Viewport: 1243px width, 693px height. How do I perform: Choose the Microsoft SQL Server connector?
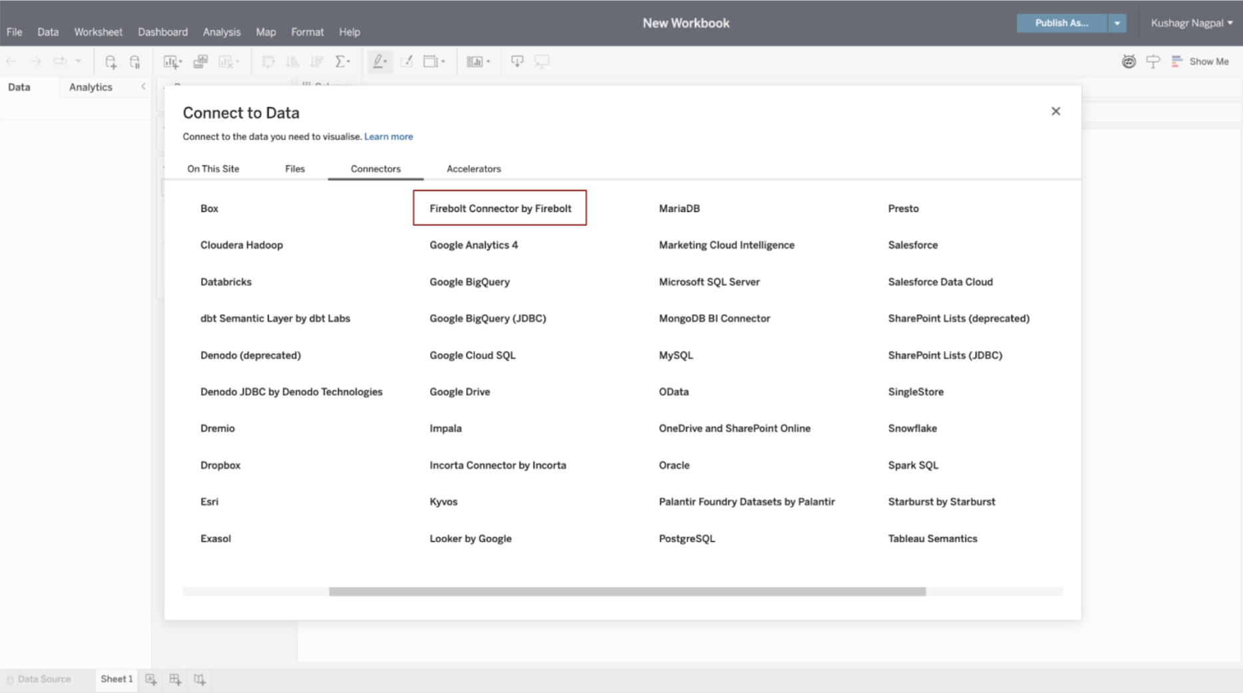[x=709, y=282]
